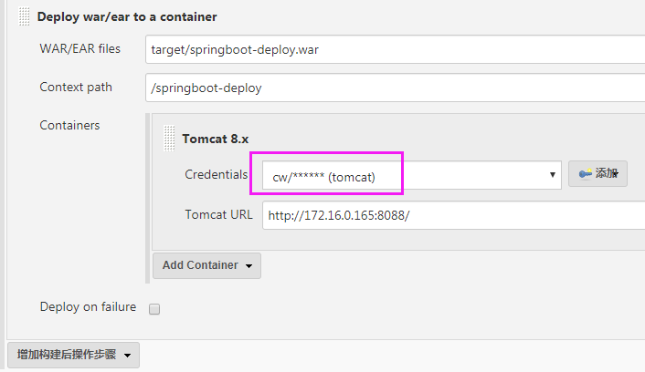
Task: Select the Tomcat URL text field
Action: [453, 215]
